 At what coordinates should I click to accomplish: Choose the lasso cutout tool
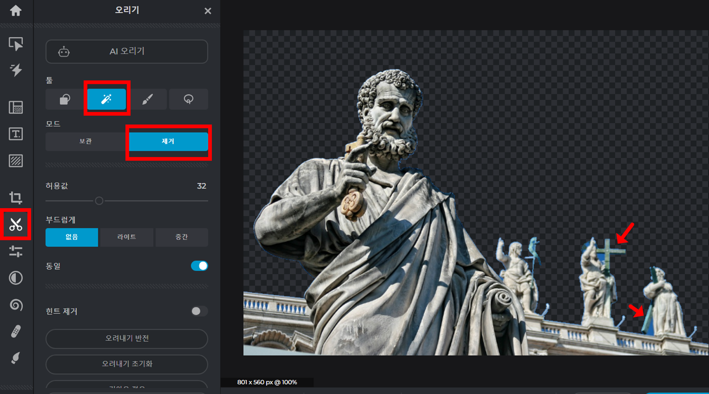(189, 99)
